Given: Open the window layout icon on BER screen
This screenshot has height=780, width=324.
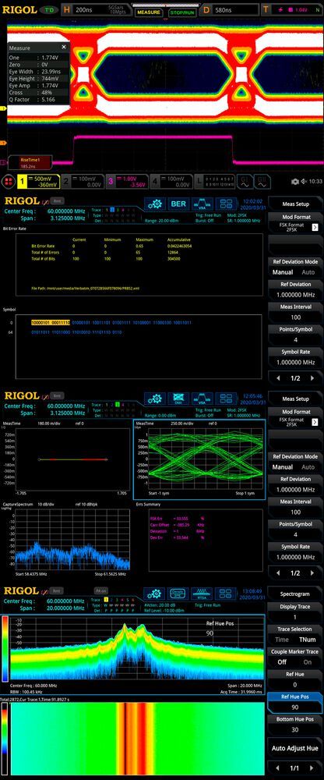Looking at the screenshot, I should pyautogui.click(x=226, y=204).
